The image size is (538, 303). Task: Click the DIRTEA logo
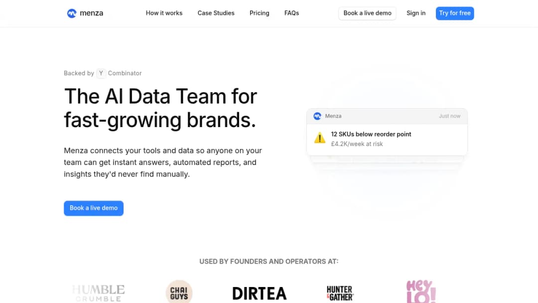[260, 294]
